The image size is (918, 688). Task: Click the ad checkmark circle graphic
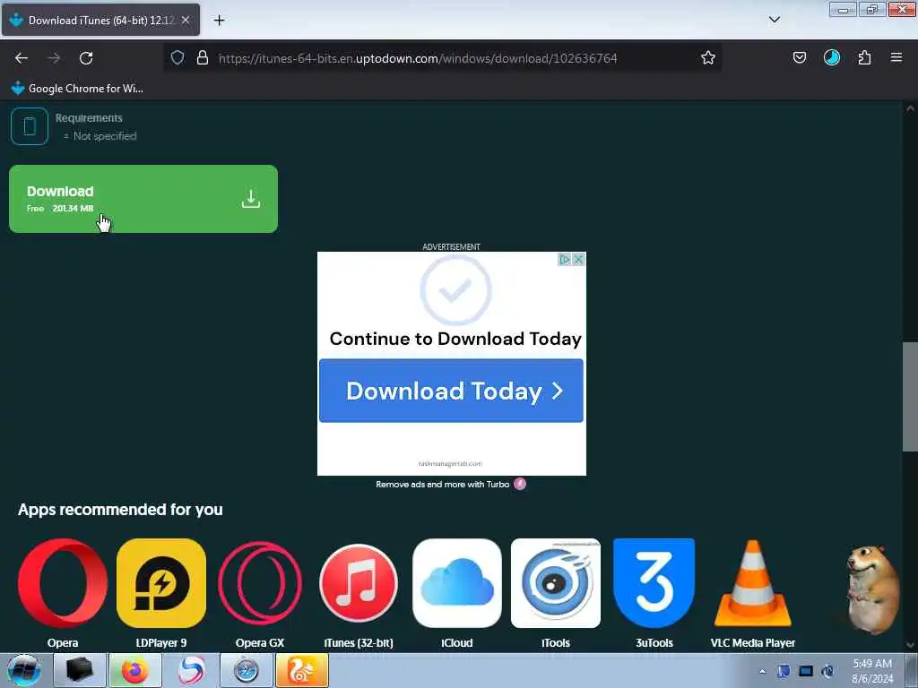tap(455, 289)
